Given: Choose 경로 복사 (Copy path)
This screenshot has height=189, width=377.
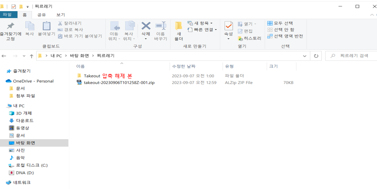Looking at the screenshot, I should pos(70,30).
